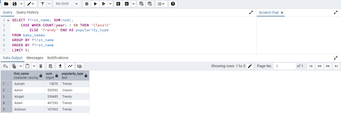Screen dimensions: 341x114
Task: Open the macros list menu
Action: click(x=161, y=4)
